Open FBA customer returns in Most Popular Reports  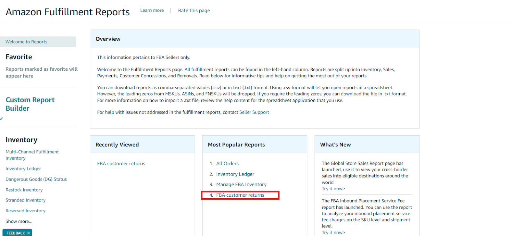(x=240, y=195)
